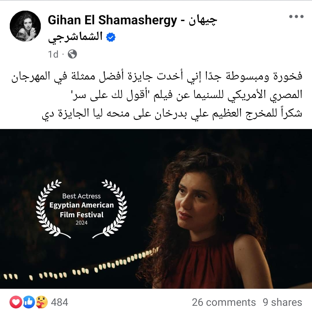
Task: Open the round black-and-white profile picture
Action: point(25,26)
